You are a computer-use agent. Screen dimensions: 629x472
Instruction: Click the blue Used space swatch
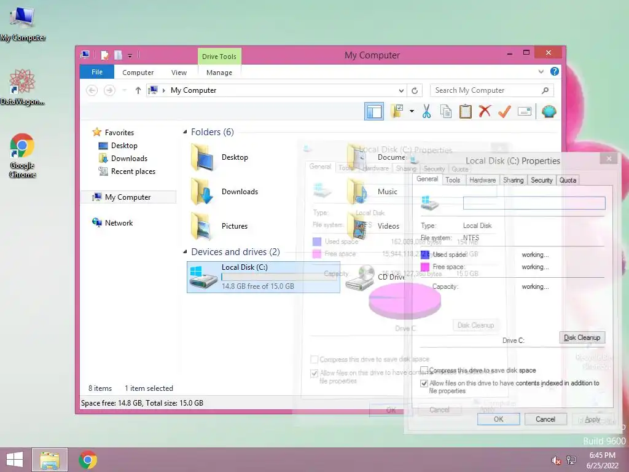(x=425, y=254)
